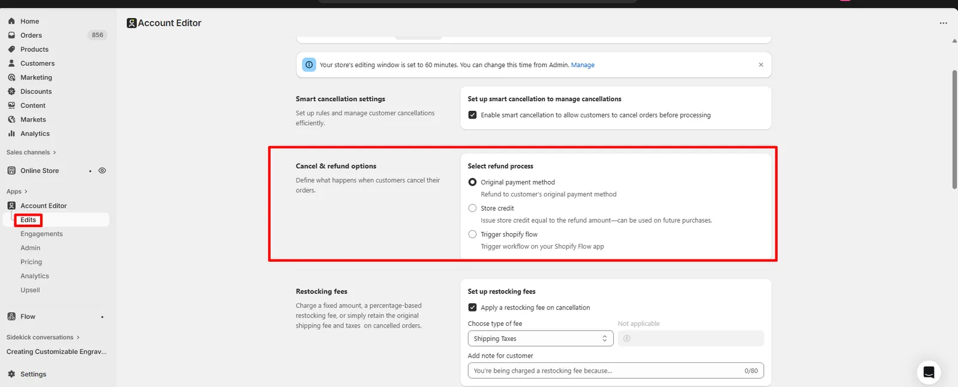The image size is (958, 387).
Task: Toggle Online Store preview eye icon
Action: pos(102,171)
